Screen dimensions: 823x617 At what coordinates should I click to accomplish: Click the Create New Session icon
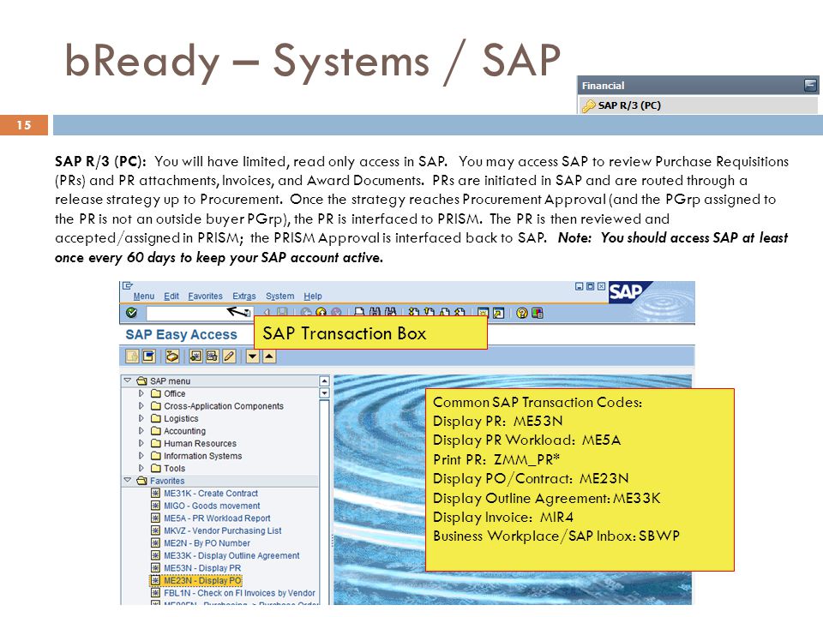click(x=483, y=314)
